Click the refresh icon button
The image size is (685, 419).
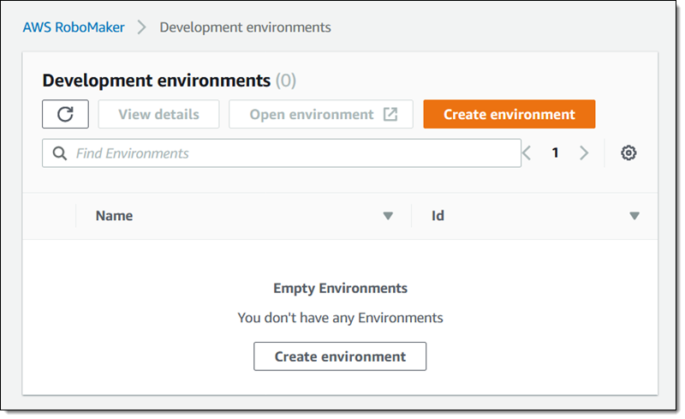point(65,114)
